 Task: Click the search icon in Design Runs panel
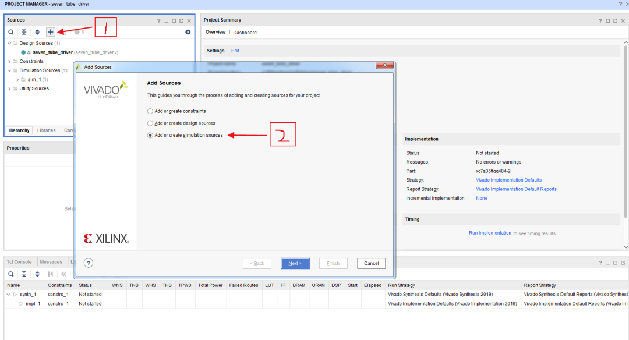(x=11, y=274)
